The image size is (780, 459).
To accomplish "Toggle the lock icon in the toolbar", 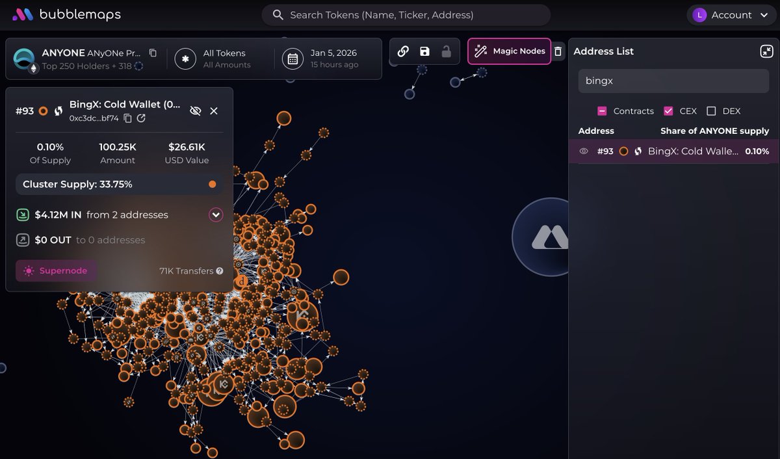I will tap(446, 51).
